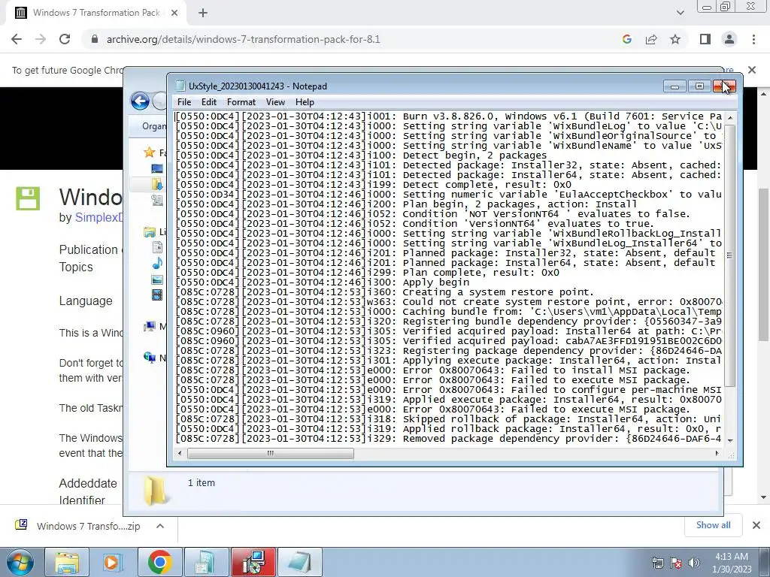Viewport: 770px width, 577px height.
Task: Click the 'Failed to install MSI package' line
Action: [432, 370]
